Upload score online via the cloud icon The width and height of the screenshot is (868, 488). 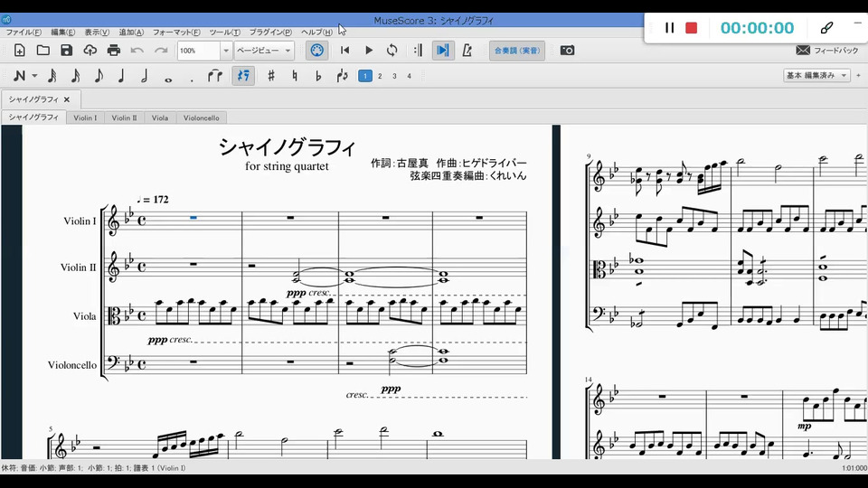tap(90, 51)
